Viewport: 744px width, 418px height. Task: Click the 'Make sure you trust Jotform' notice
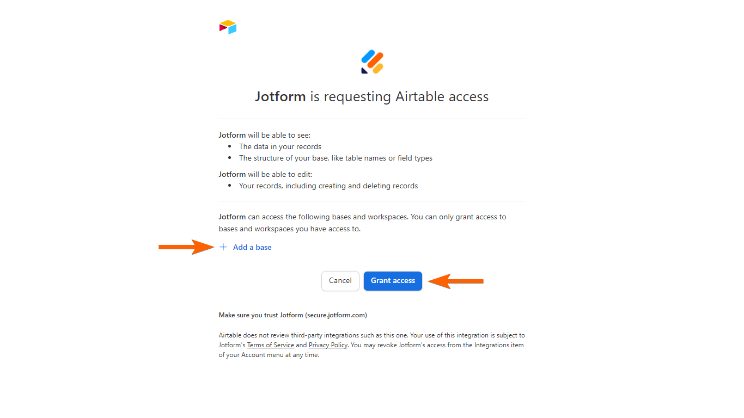292,315
